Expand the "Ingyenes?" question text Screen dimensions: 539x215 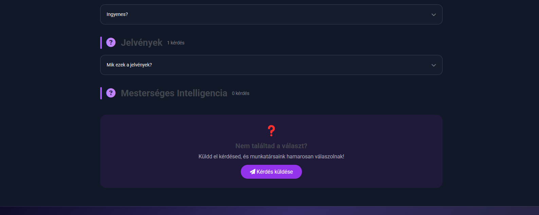click(117, 15)
